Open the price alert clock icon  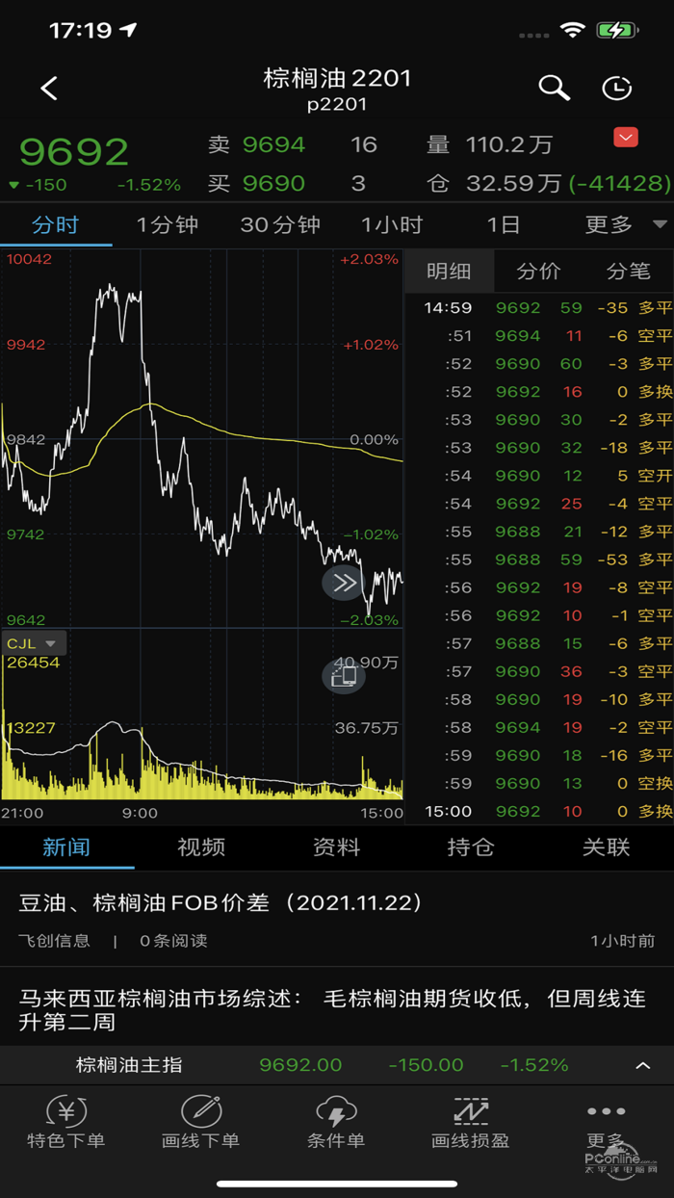tap(617, 88)
